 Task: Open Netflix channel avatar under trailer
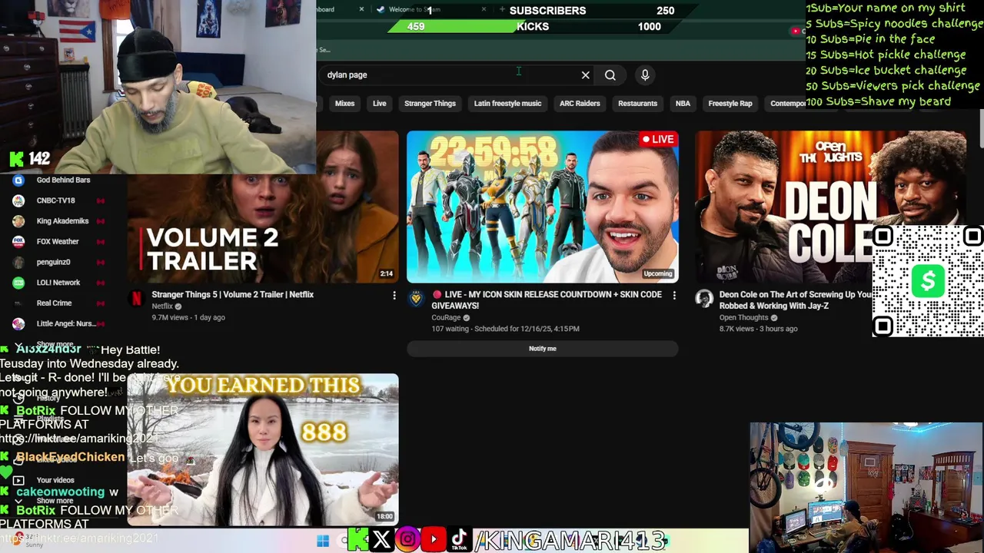coord(136,299)
